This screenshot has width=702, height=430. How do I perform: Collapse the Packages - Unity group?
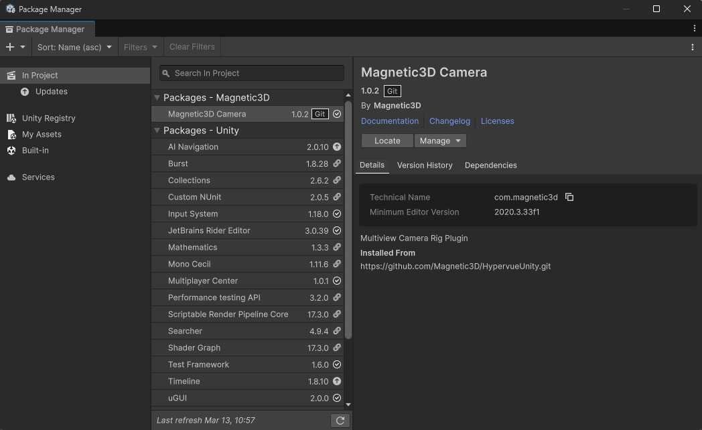pos(157,130)
